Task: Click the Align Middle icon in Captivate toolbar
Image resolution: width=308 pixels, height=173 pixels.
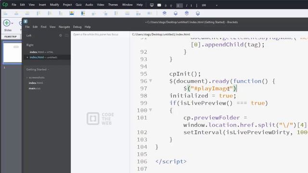Action: click(50, 13)
